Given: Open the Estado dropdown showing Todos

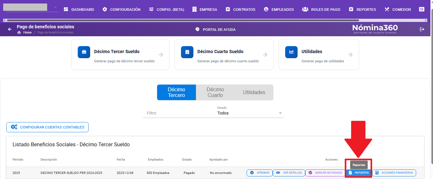Looking at the screenshot, I should pos(250,113).
